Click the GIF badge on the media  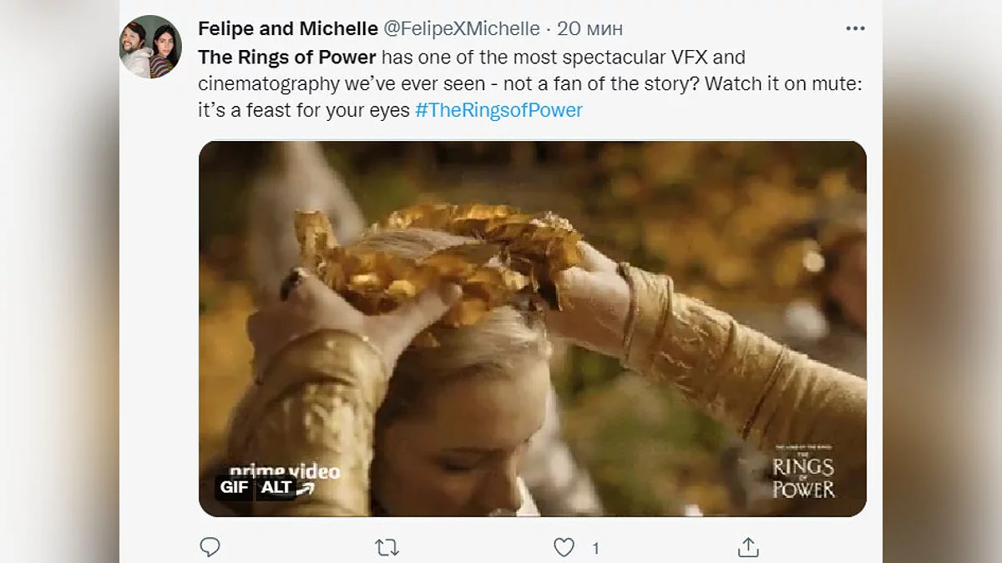point(234,487)
